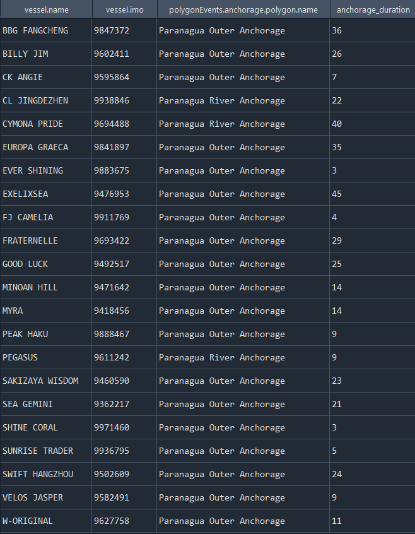Click the EUROPA GRAECA name cell
This screenshot has height=534, width=415.
[35, 148]
